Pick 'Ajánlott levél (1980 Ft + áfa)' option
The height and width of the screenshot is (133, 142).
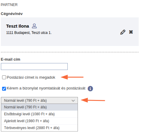point(39,121)
